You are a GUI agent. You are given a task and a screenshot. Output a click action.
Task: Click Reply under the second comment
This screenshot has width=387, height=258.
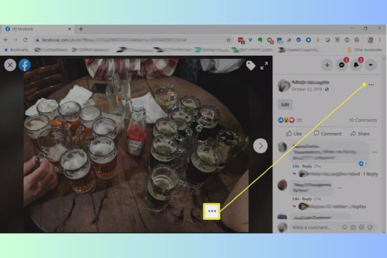tap(307, 199)
